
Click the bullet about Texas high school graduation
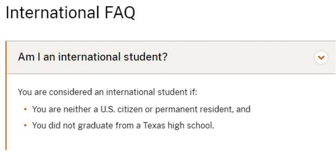point(123,125)
